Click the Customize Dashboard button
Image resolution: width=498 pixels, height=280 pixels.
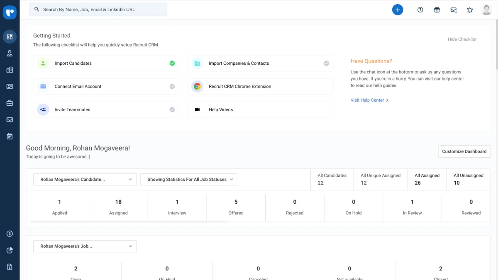click(x=464, y=151)
